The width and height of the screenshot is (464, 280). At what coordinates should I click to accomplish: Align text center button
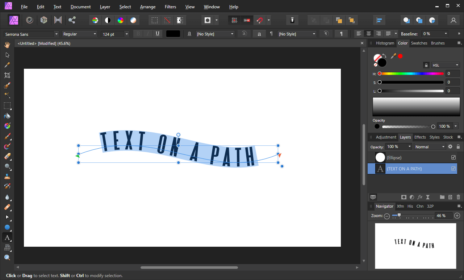point(369,34)
